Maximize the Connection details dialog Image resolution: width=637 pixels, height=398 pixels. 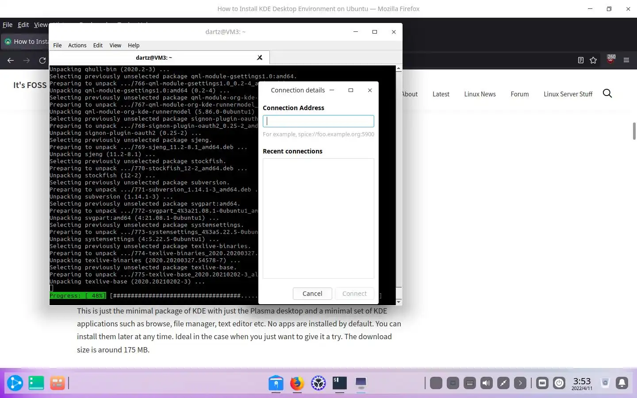pos(351,90)
